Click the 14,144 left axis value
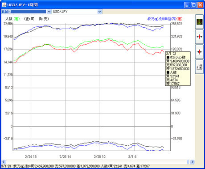Image resolution: width=205 pixels, height=169 pixels. coord(8,62)
